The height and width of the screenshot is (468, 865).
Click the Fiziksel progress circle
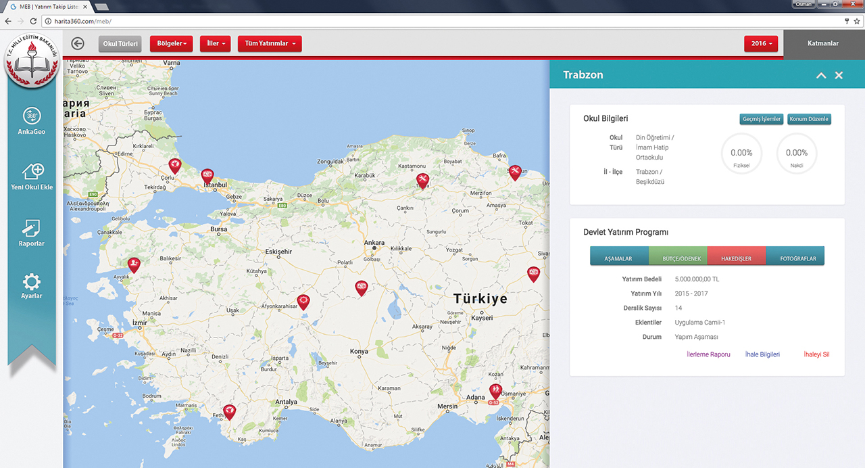pyautogui.click(x=741, y=154)
